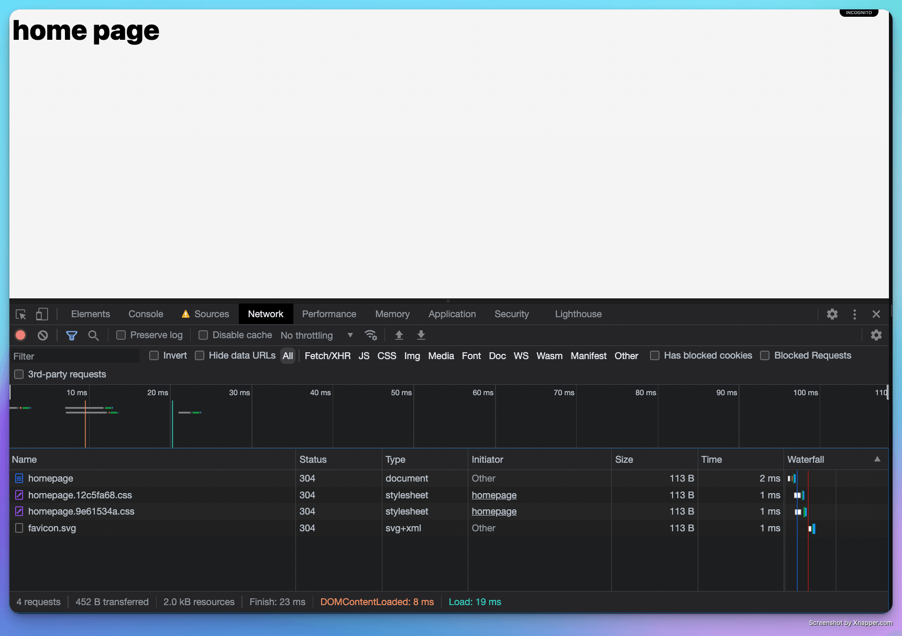Filter by Font requests
This screenshot has height=636, width=902.
(x=471, y=356)
